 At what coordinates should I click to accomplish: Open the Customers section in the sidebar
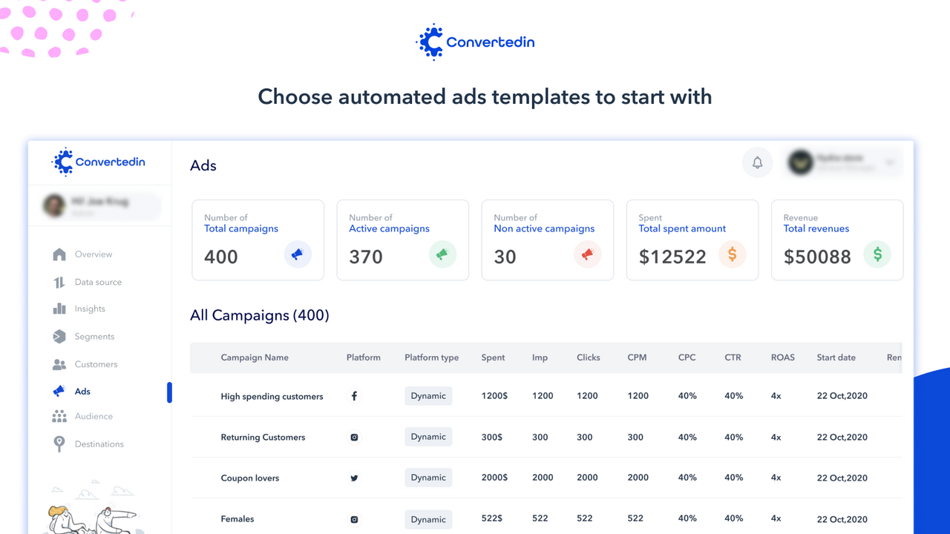(85, 364)
